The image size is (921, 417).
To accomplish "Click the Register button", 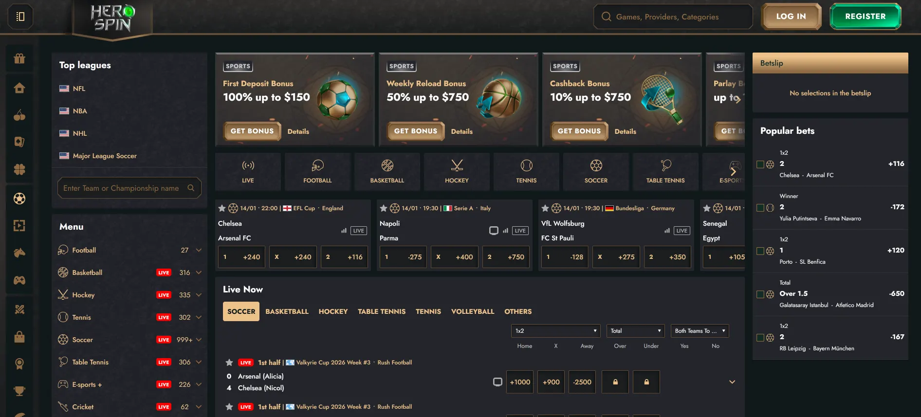I will pyautogui.click(x=866, y=17).
